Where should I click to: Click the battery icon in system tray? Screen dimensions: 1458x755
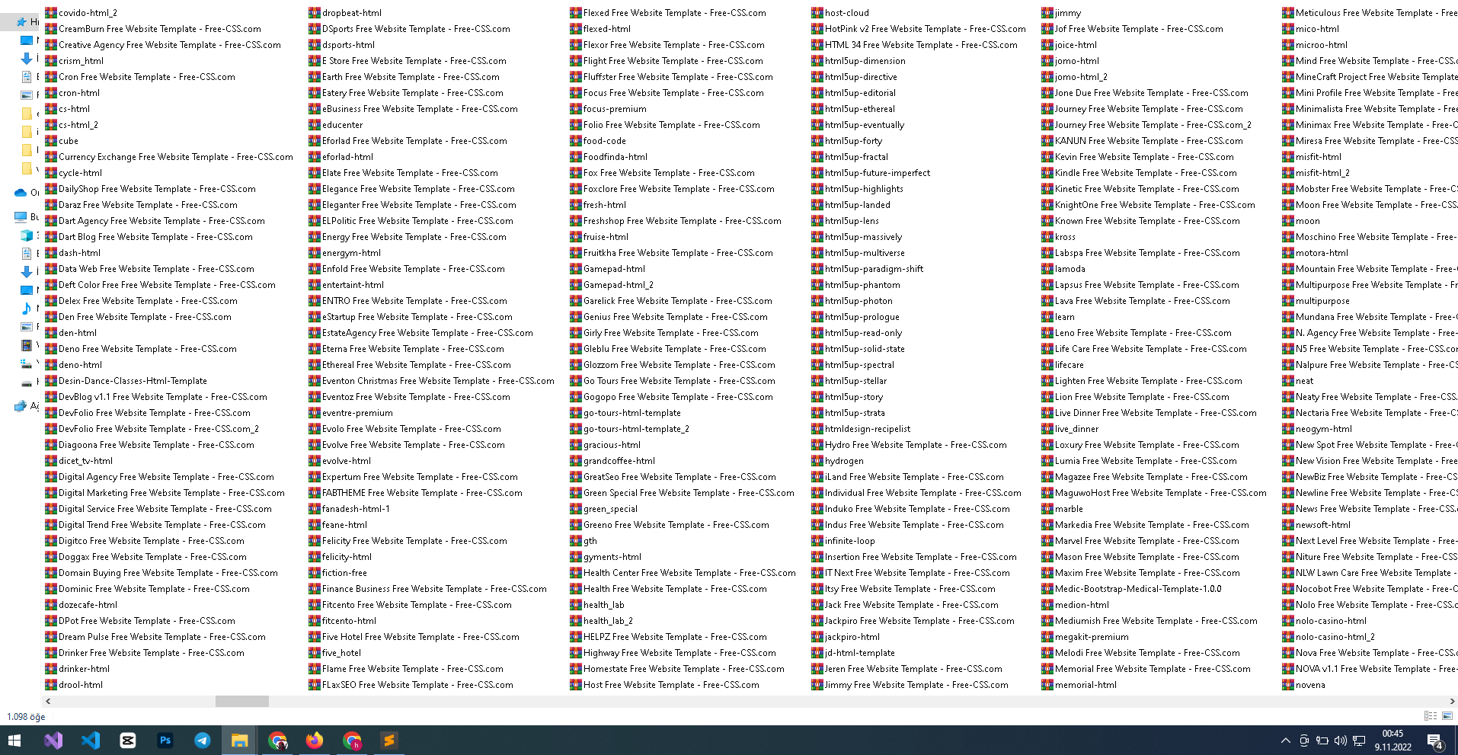[1322, 741]
